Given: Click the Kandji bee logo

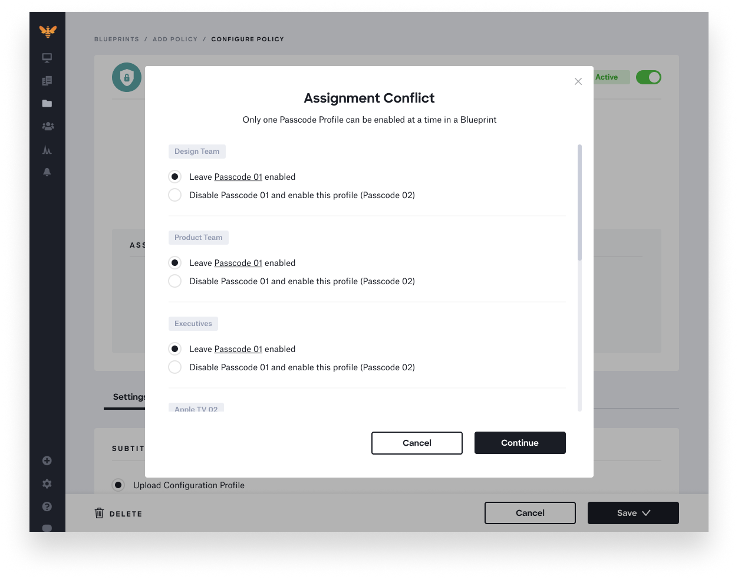Looking at the screenshot, I should tap(47, 31).
